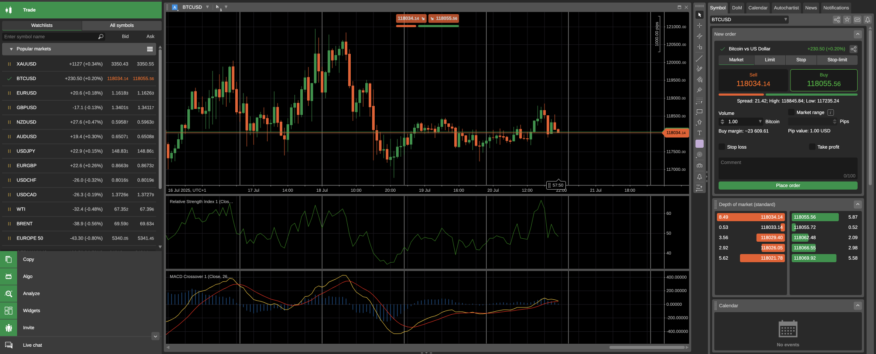This screenshot has width=876, height=354.
Task: Enable the Stop loss checkbox
Action: coord(722,147)
